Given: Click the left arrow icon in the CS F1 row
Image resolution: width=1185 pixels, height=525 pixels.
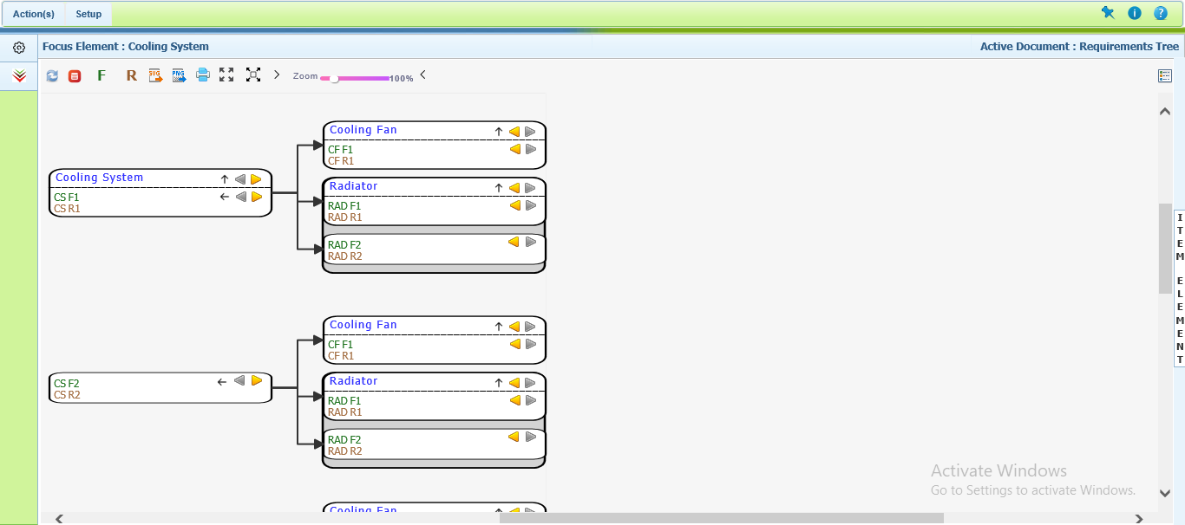Looking at the screenshot, I should [225, 197].
